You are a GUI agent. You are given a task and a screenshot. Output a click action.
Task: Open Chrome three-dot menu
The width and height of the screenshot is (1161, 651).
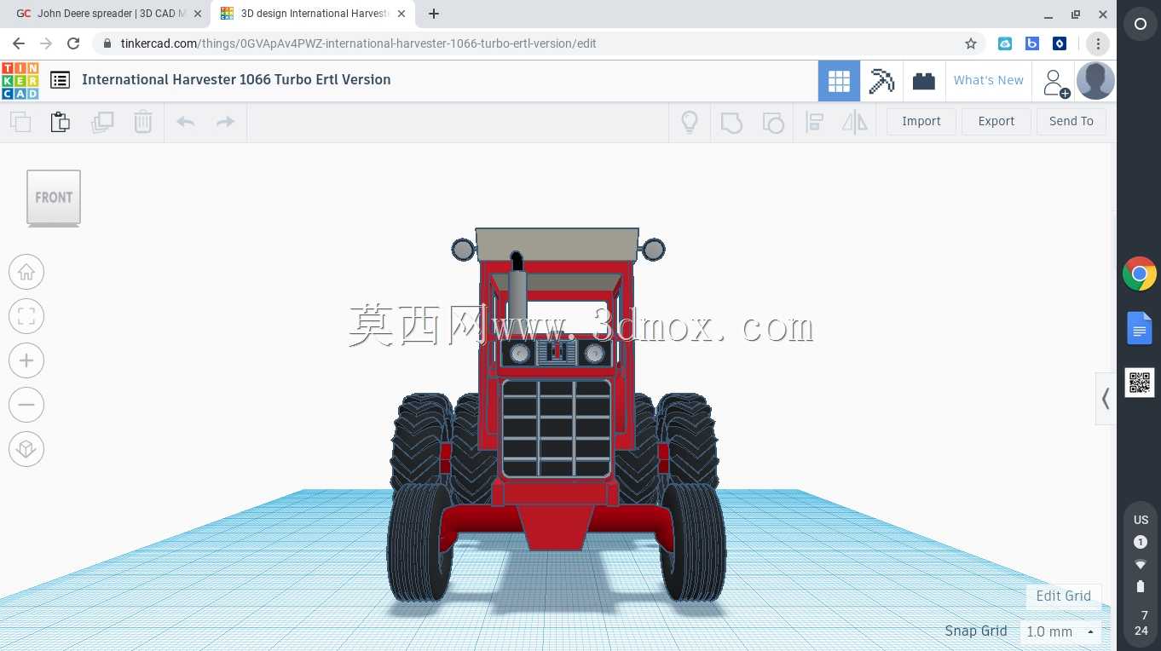click(1098, 43)
